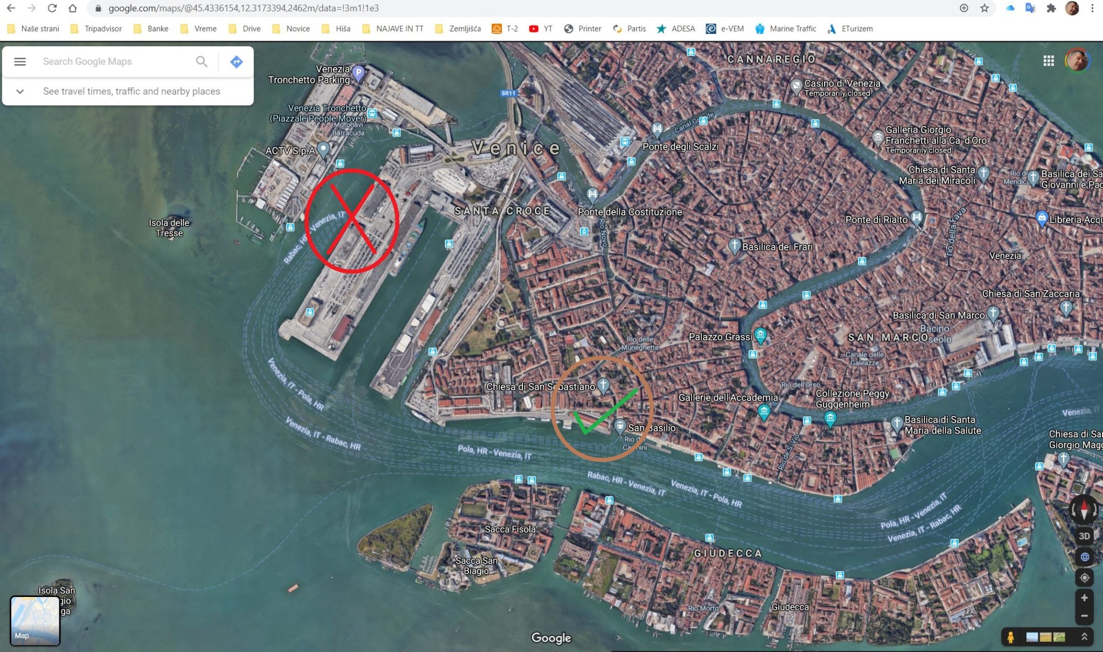Toggle globe view mode
This screenshot has width=1103, height=652.
(1084, 557)
